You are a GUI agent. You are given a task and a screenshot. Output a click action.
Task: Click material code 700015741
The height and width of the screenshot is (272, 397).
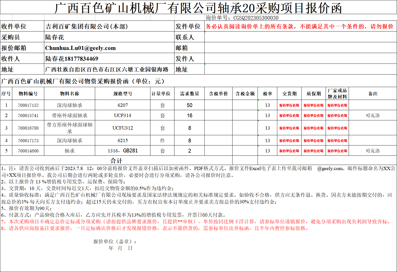pos(28,116)
